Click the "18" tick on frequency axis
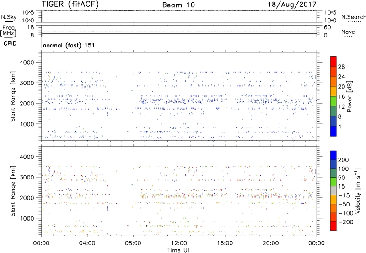 coord(31,27)
